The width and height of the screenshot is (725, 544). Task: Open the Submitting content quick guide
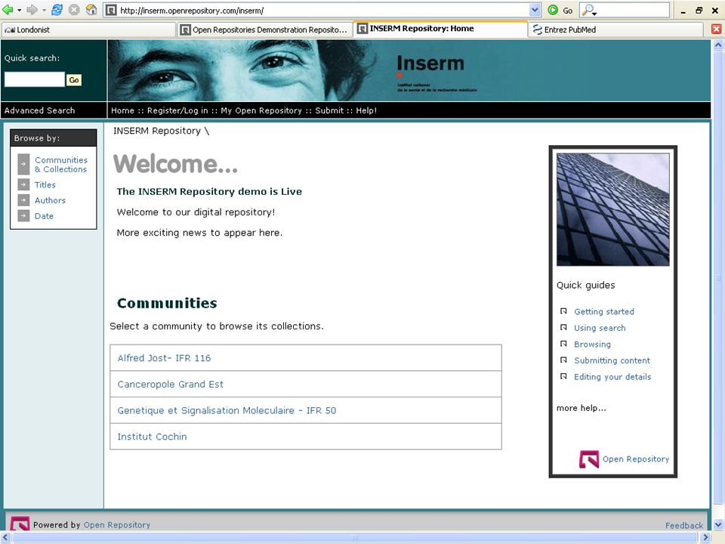(612, 360)
